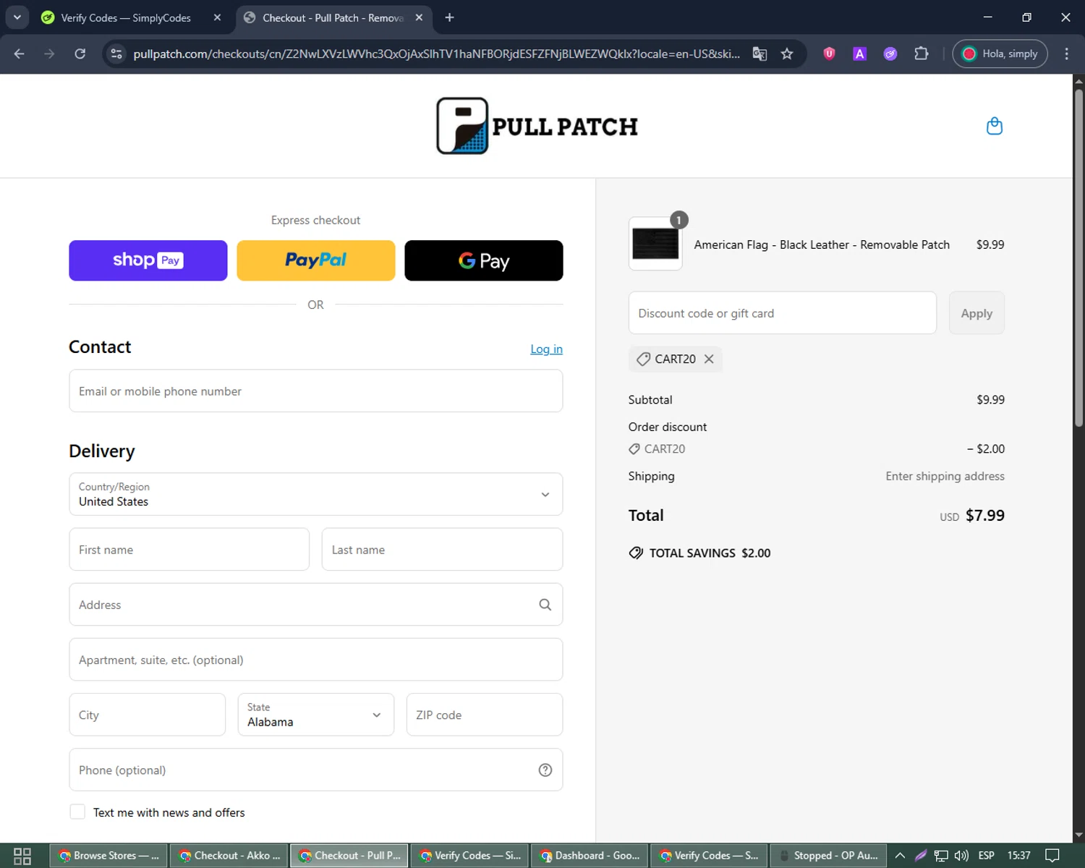
Task: Click the address search magnifier icon
Action: tap(545, 605)
